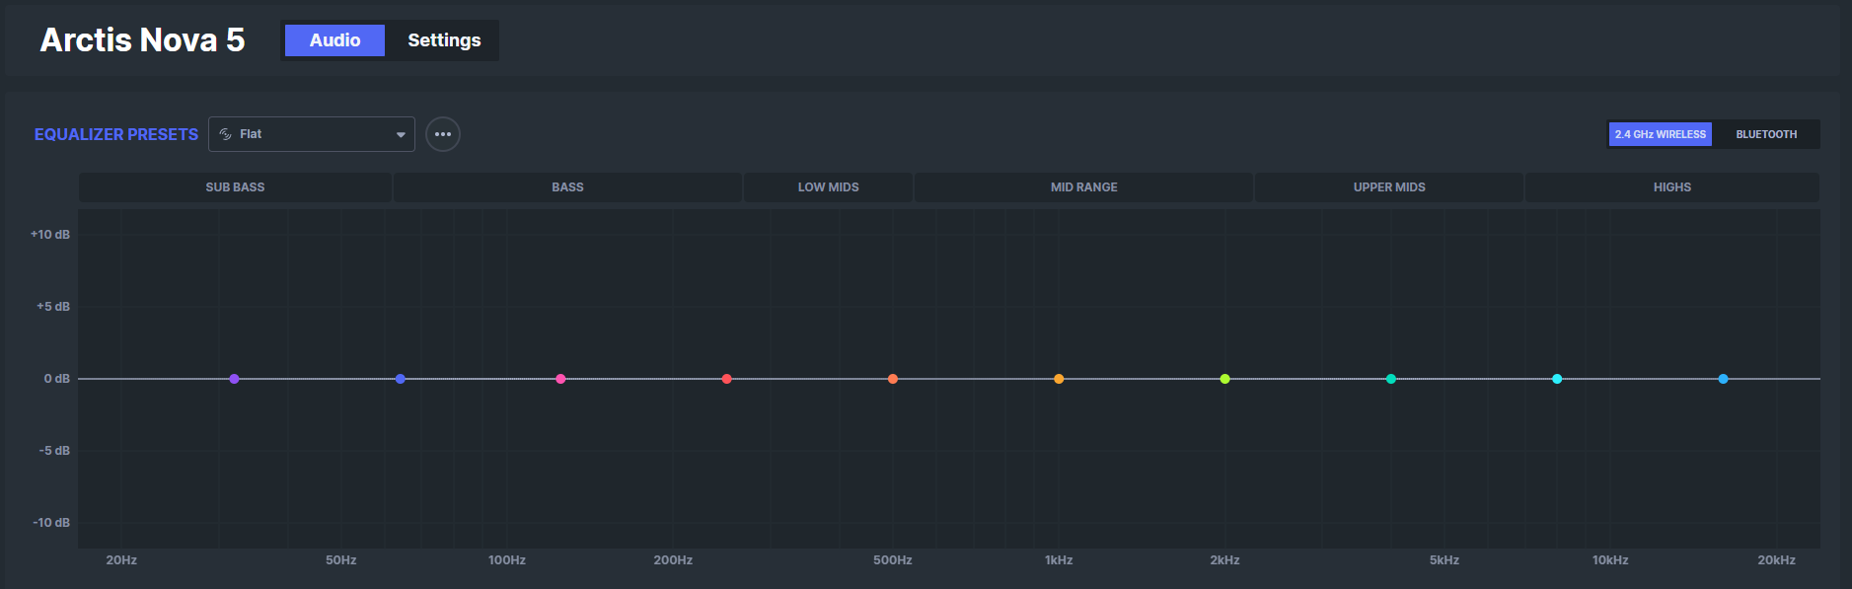This screenshot has width=1852, height=589.
Task: Click the HIGHS band header
Action: [x=1672, y=187]
